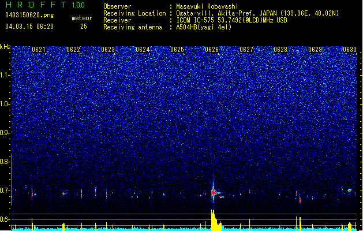Click the red echo below 0.7 kHz near 0628
363x231 pixels.
click(300, 200)
